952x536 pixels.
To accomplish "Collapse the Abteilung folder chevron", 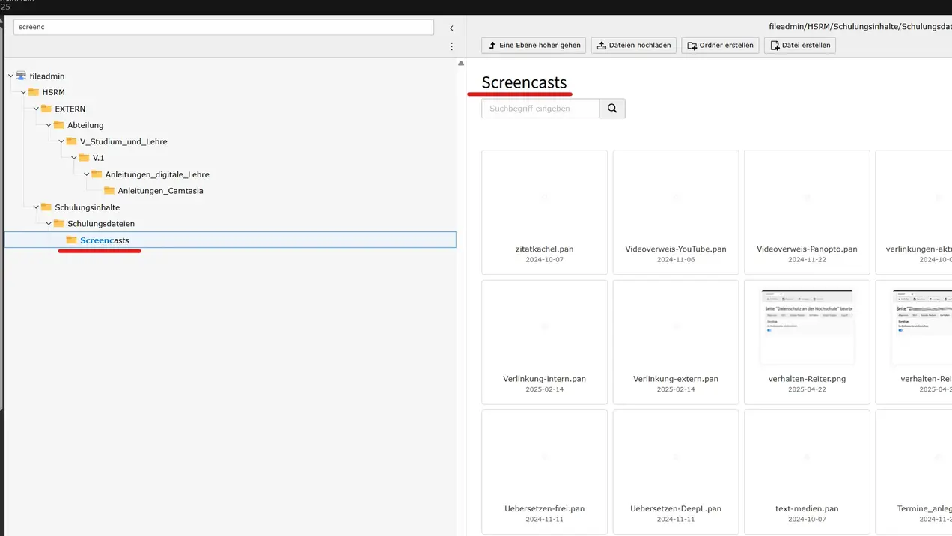I will (49, 125).
